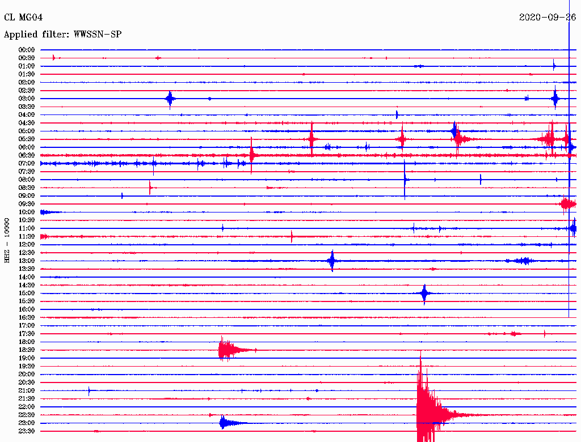The width and height of the screenshot is (581, 442).
Task: Click the blue event spike on 15:00 trace
Action: click(x=424, y=294)
